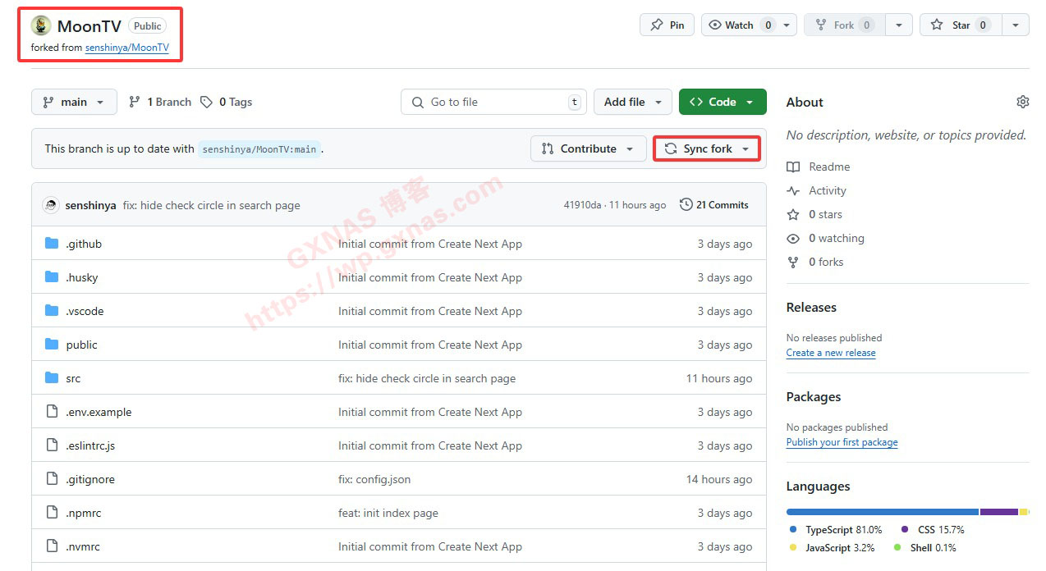Click 'fix: config.json' commit message
The height and width of the screenshot is (571, 1046).
point(374,479)
